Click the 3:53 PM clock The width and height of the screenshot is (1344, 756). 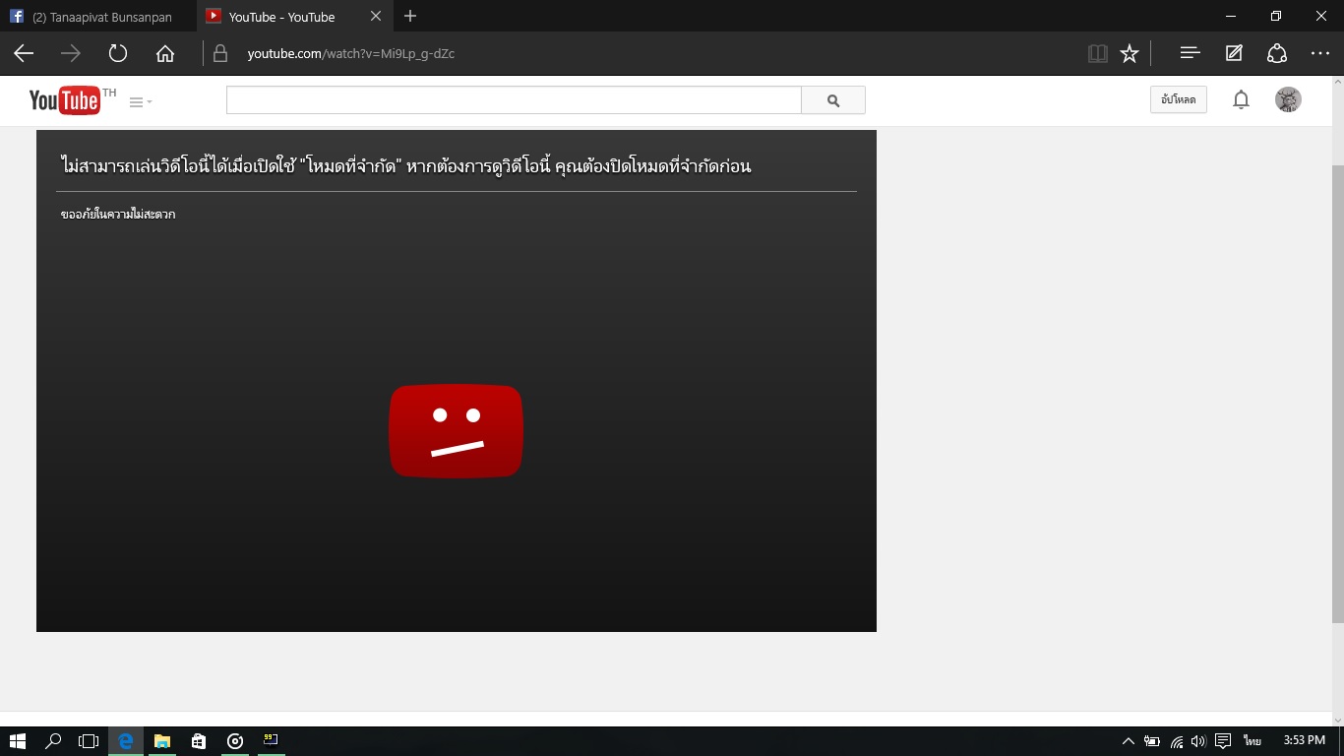(1305, 741)
